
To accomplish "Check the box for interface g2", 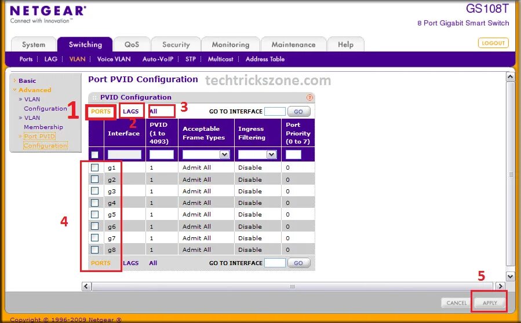I will (94, 179).
